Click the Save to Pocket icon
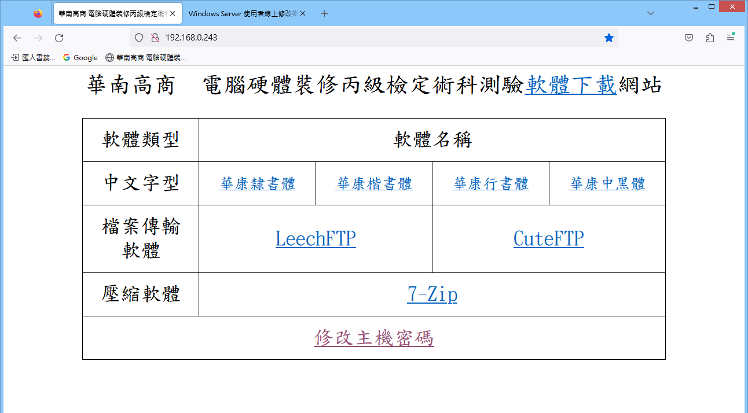 point(689,38)
